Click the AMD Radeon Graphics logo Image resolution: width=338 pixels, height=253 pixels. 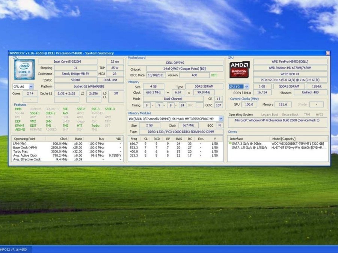[x=239, y=69]
